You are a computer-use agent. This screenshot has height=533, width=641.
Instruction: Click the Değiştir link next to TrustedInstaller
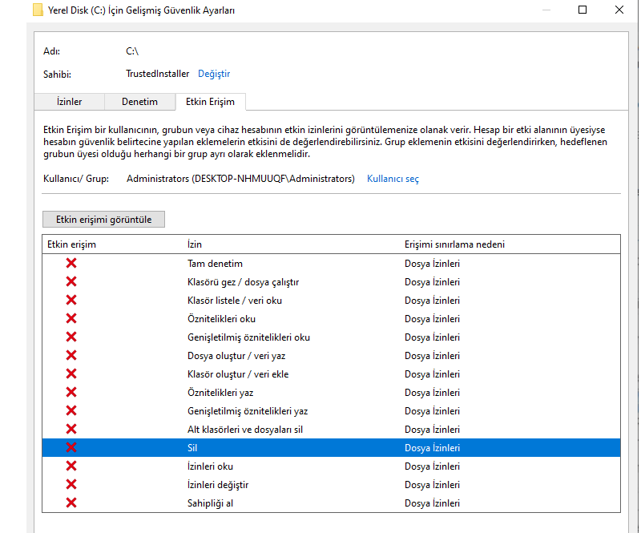pos(214,74)
